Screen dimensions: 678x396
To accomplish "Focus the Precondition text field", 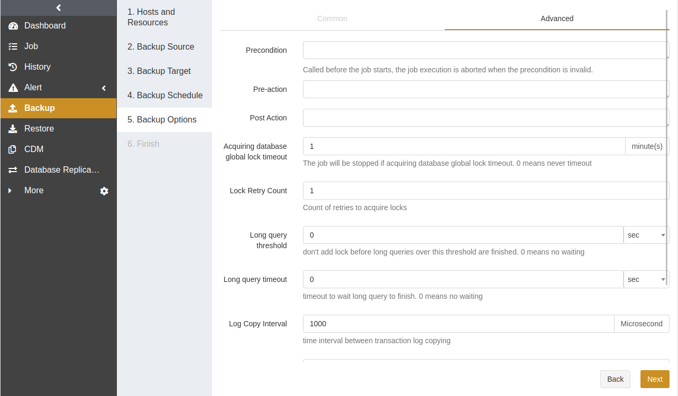I will point(486,50).
